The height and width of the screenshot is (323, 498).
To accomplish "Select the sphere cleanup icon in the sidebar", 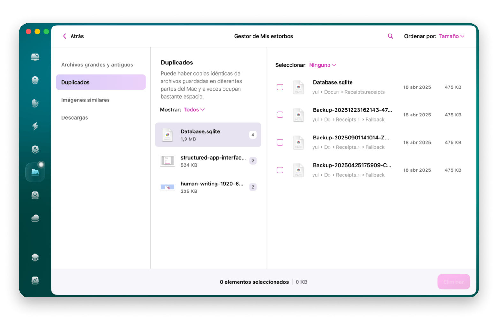I will (x=35, y=80).
